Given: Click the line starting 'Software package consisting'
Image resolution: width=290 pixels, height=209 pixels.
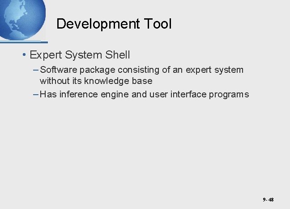Looking at the screenshot, I should pyautogui.click(x=141, y=70).
